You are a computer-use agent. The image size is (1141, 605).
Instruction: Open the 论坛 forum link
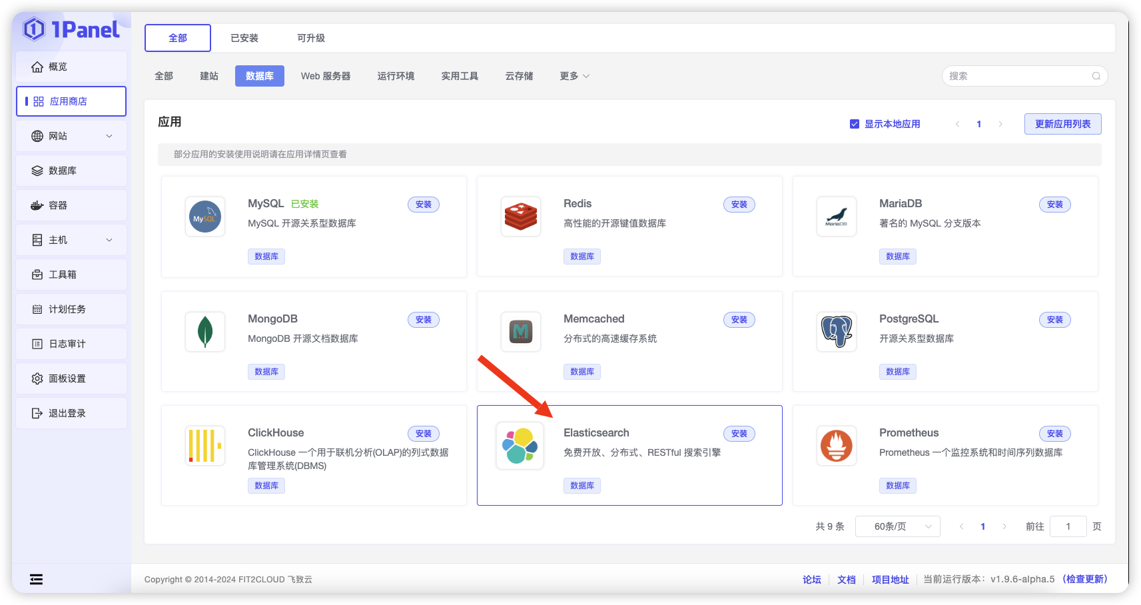(x=812, y=580)
